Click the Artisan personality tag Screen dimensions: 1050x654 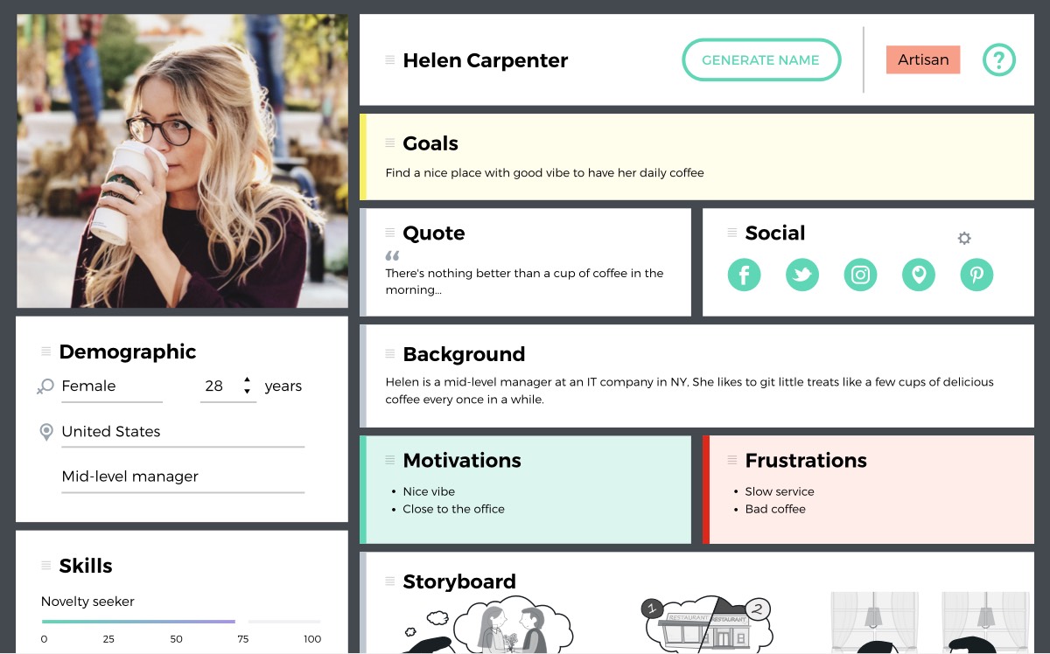pyautogui.click(x=923, y=59)
